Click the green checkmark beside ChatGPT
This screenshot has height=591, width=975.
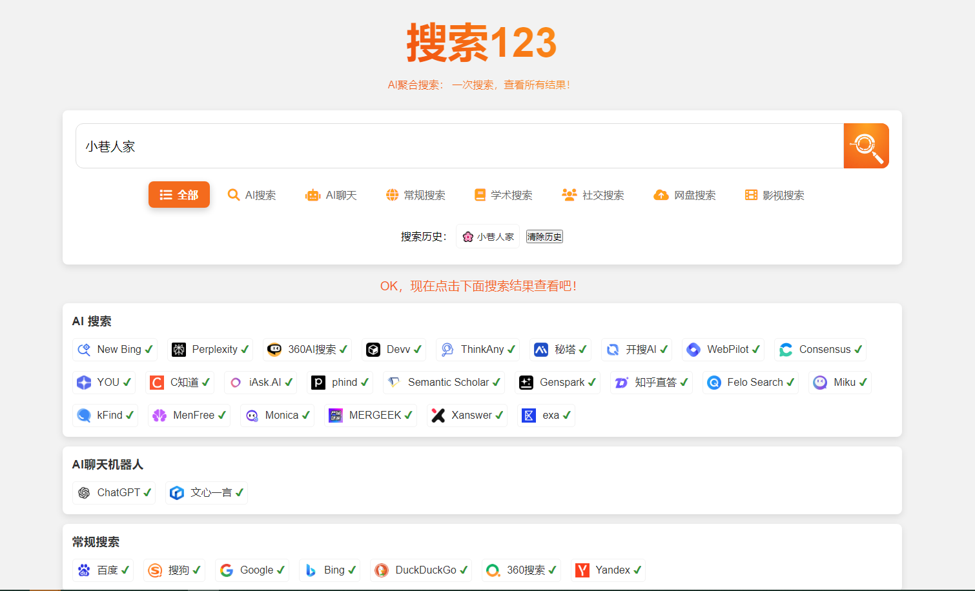point(147,492)
